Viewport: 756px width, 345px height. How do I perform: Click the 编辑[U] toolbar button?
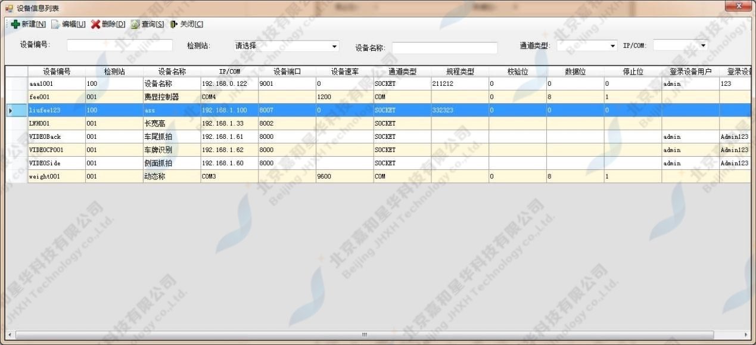[68, 24]
